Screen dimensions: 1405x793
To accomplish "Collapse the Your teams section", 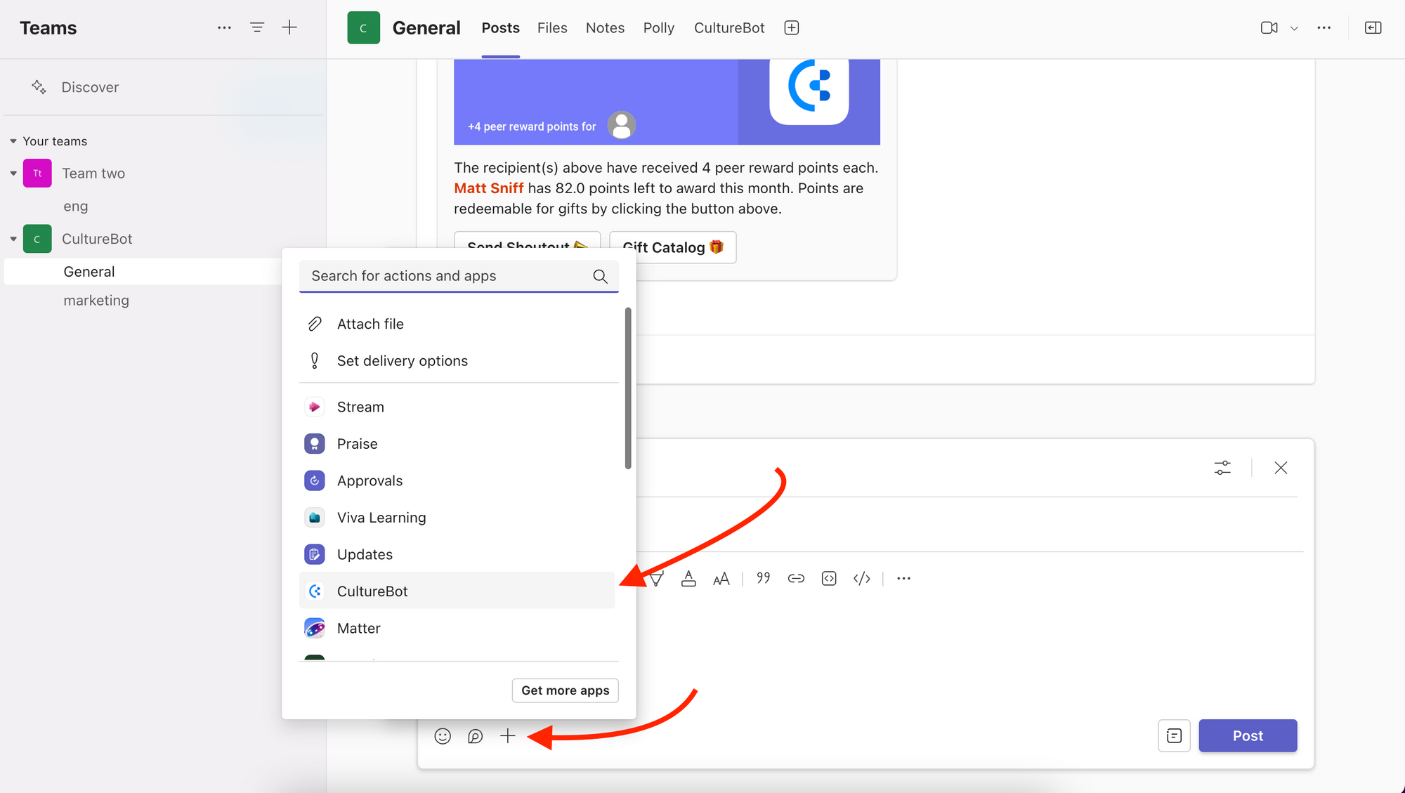I will click(13, 141).
